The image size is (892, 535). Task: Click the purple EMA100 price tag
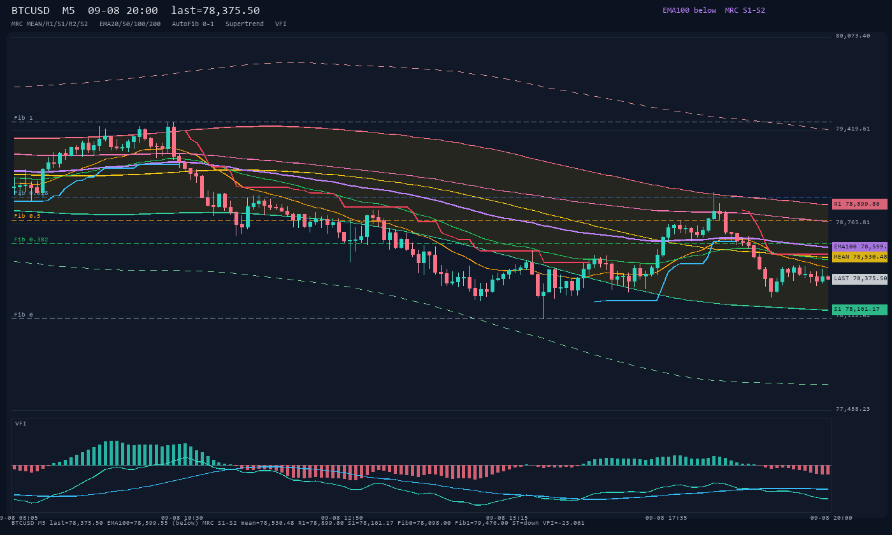[860, 246]
